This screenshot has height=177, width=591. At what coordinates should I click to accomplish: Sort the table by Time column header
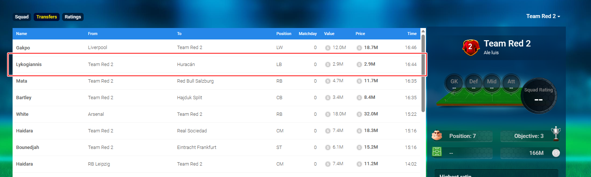(x=412, y=34)
